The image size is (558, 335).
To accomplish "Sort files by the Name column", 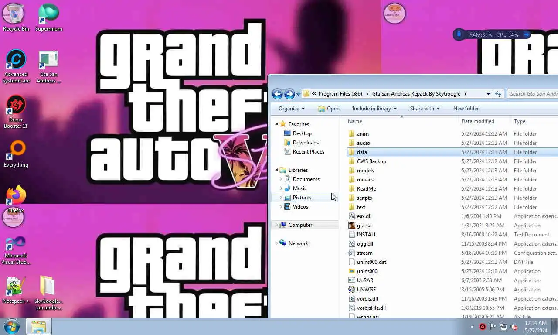I will 355,121.
